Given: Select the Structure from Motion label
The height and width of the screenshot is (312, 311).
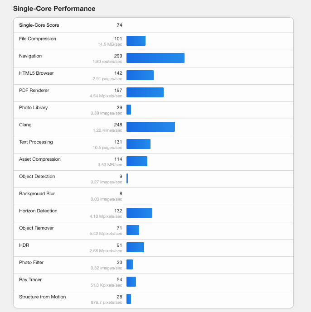Looking at the screenshot, I should point(42,297).
